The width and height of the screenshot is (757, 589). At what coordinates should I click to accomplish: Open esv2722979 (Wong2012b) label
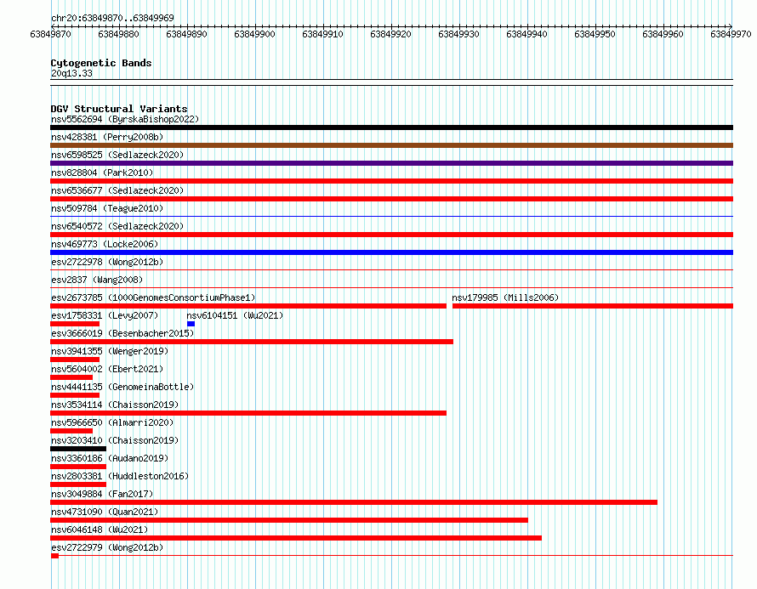(x=107, y=547)
